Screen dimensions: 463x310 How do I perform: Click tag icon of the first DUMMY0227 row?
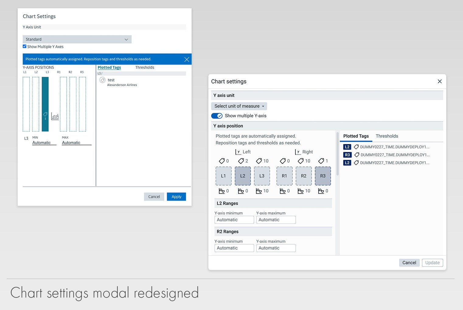click(356, 147)
